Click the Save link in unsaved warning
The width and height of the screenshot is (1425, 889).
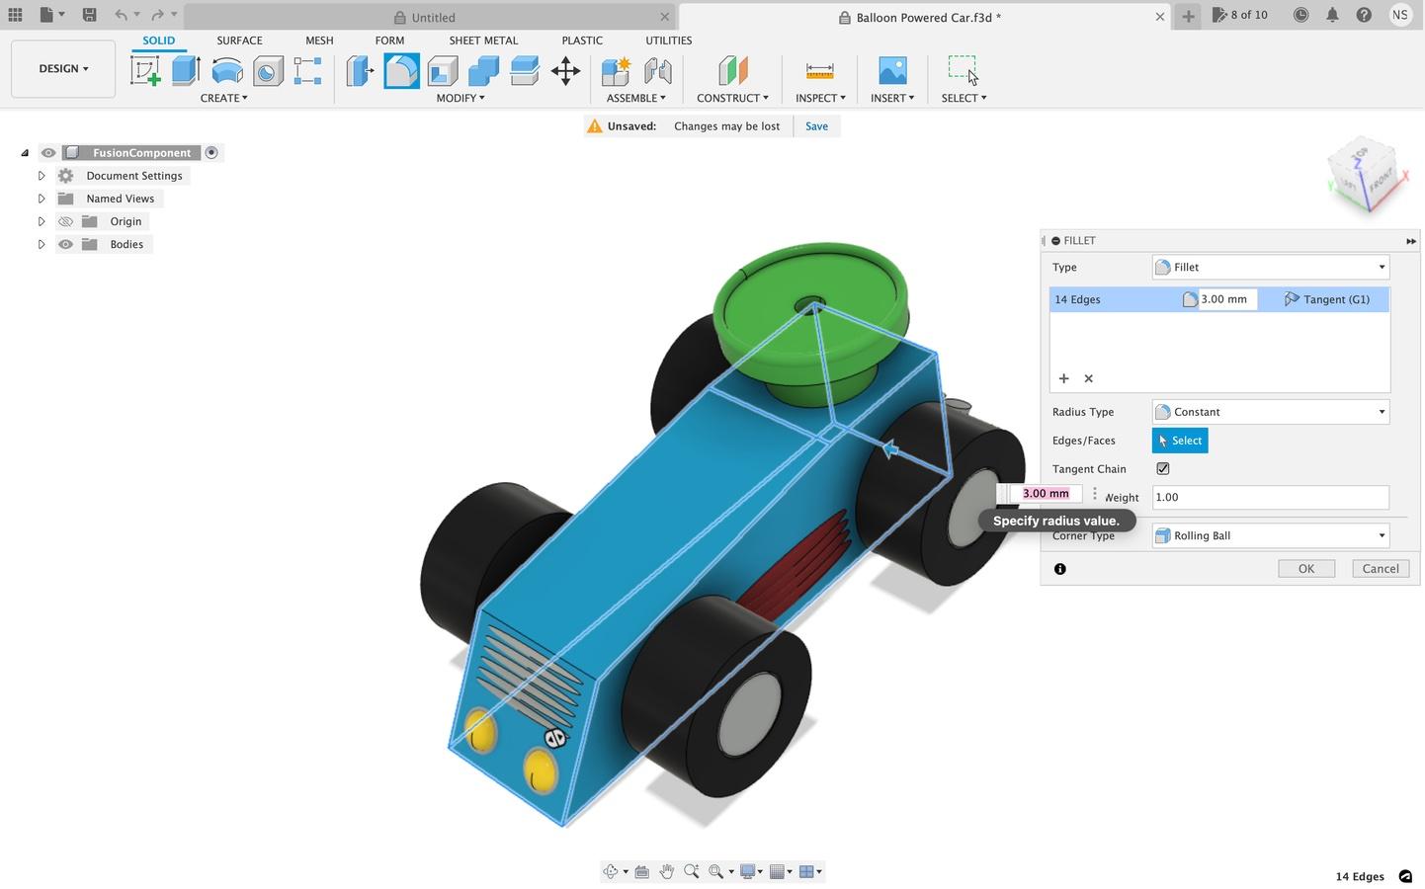click(x=816, y=126)
